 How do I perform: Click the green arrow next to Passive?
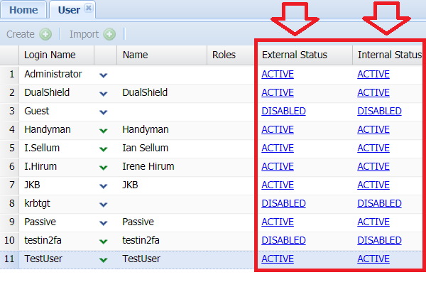point(104,222)
